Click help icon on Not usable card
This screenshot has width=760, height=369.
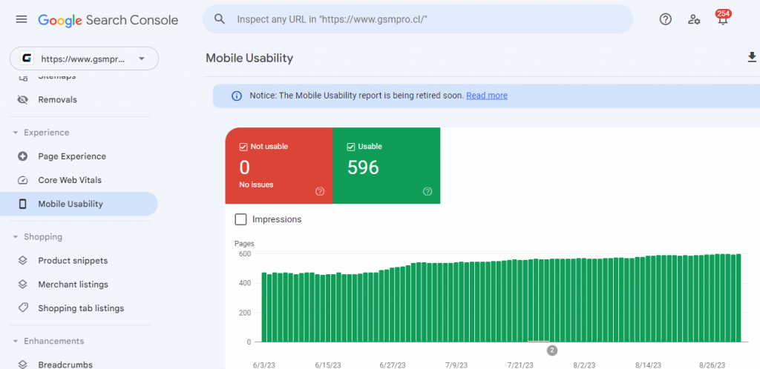(319, 191)
